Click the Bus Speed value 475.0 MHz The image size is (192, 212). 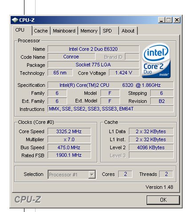(69, 147)
